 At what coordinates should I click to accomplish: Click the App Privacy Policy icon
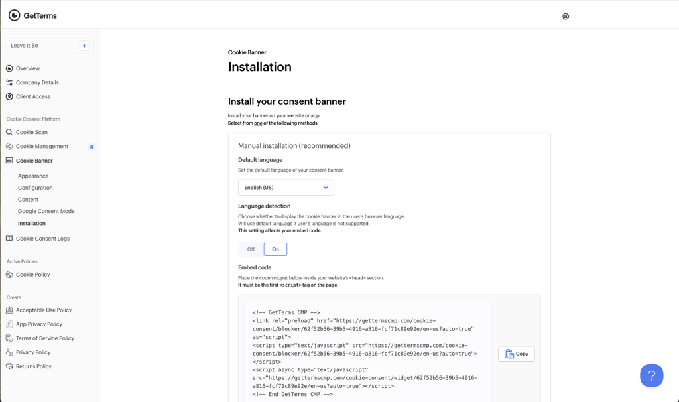[x=9, y=324]
